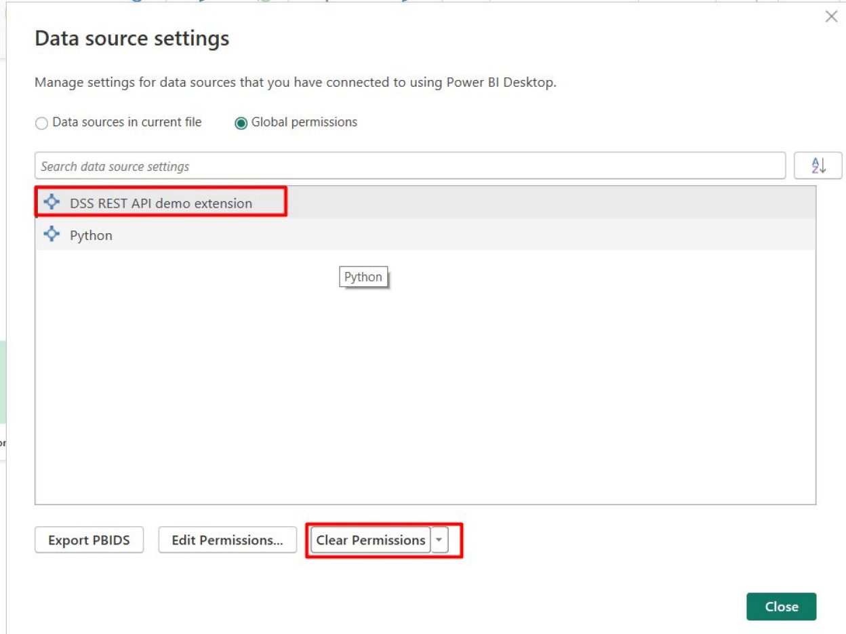Viewport: 846px width, 634px height.
Task: Click the Data source settings dialog title
Action: (132, 39)
